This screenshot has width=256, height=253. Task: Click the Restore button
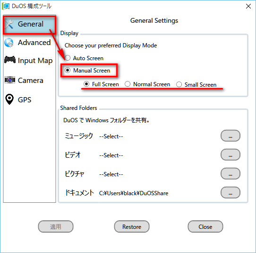point(132,226)
